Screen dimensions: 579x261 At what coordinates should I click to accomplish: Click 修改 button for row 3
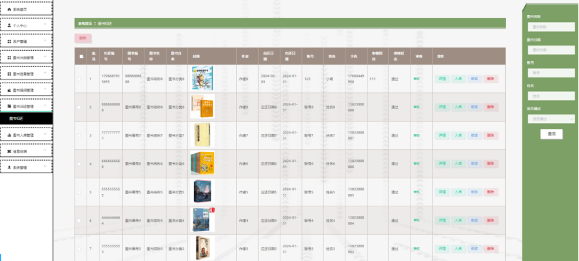point(474,135)
